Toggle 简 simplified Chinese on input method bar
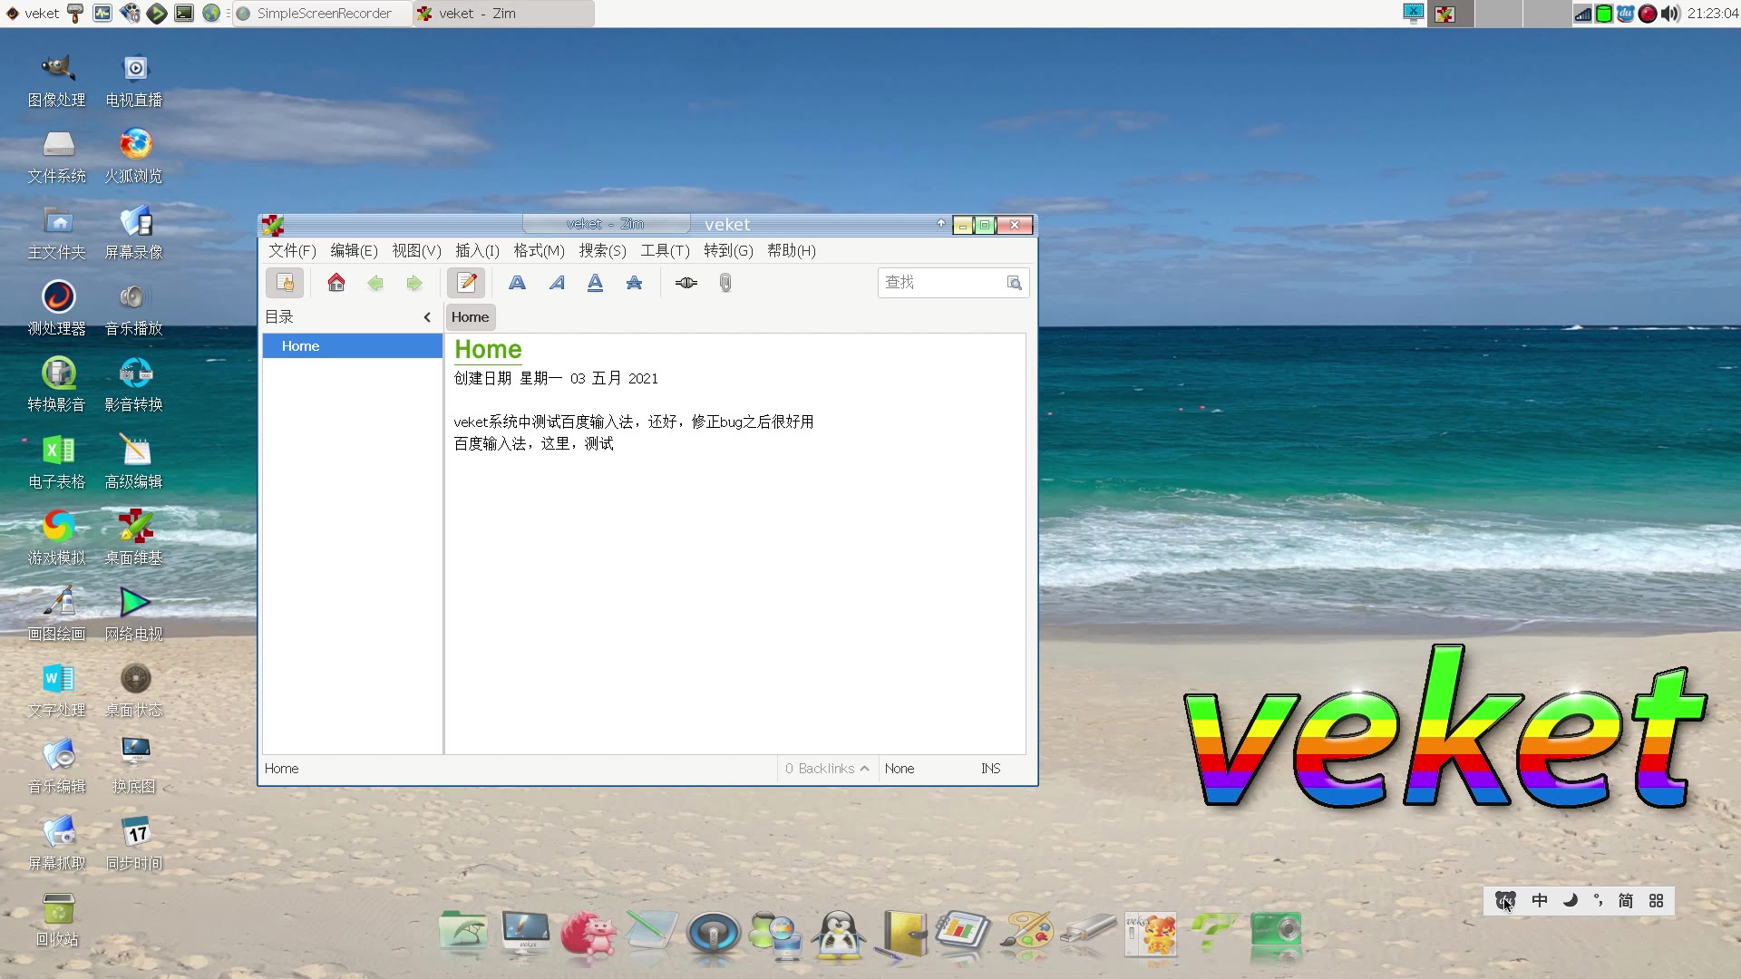The height and width of the screenshot is (979, 1741). click(x=1626, y=901)
